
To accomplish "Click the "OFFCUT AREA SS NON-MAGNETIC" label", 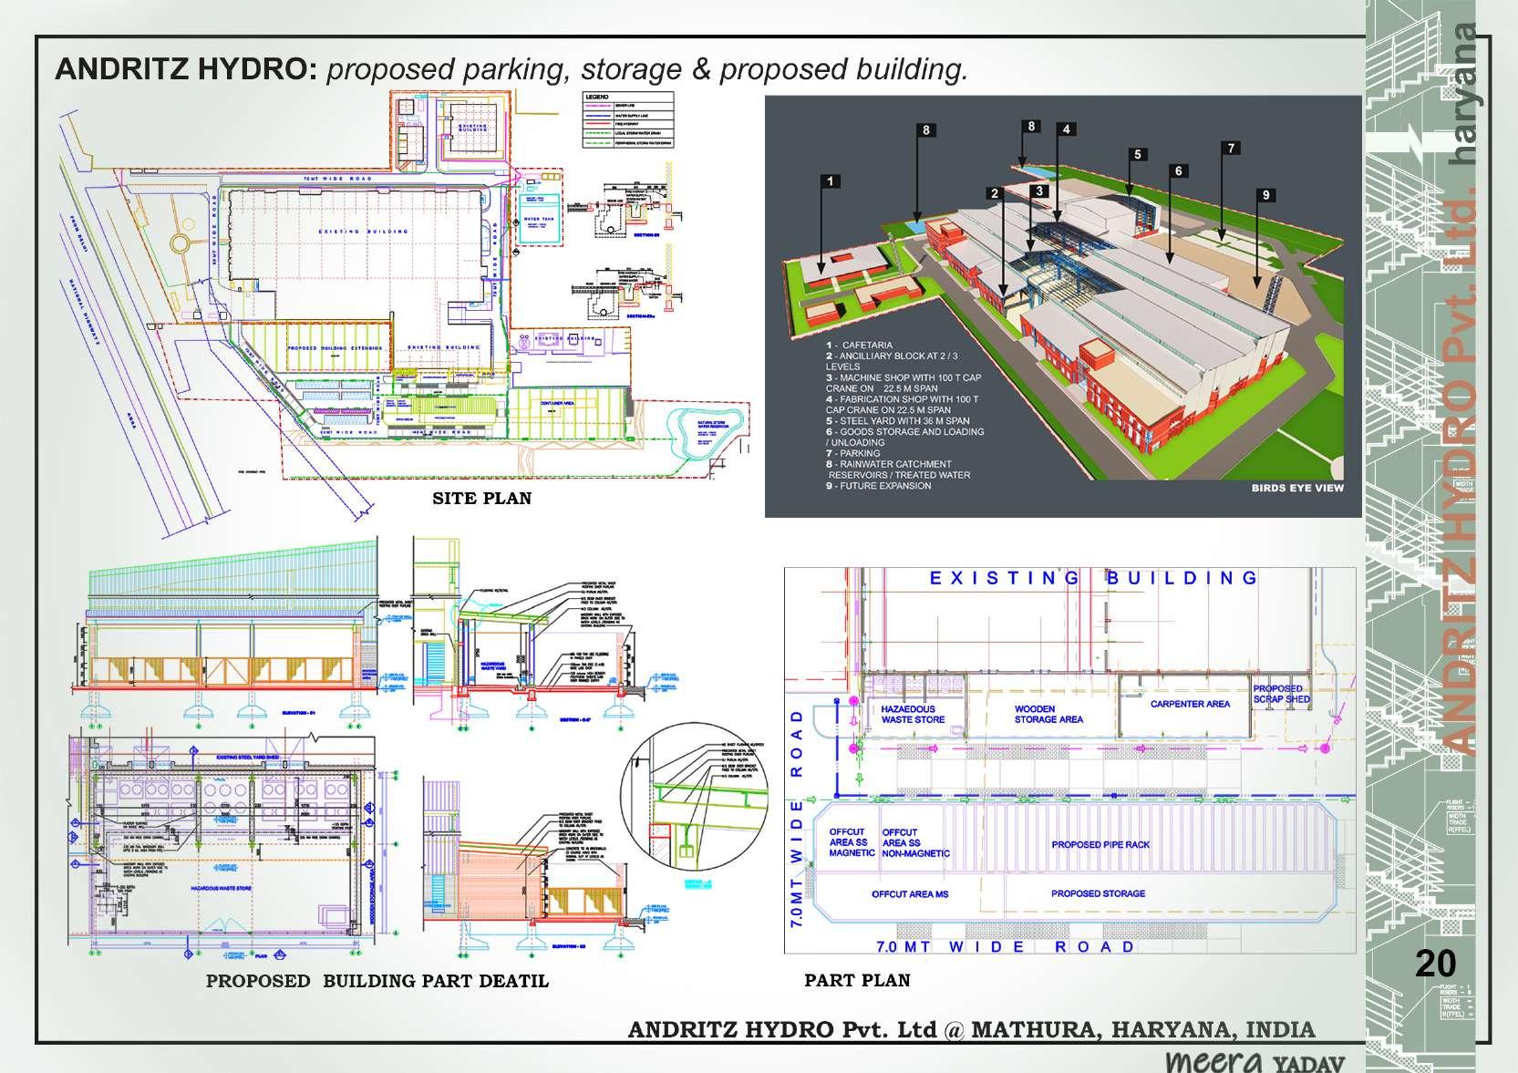I will pos(915,843).
